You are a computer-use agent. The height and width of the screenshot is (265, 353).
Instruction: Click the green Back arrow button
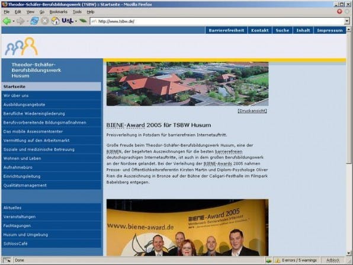(x=7, y=21)
